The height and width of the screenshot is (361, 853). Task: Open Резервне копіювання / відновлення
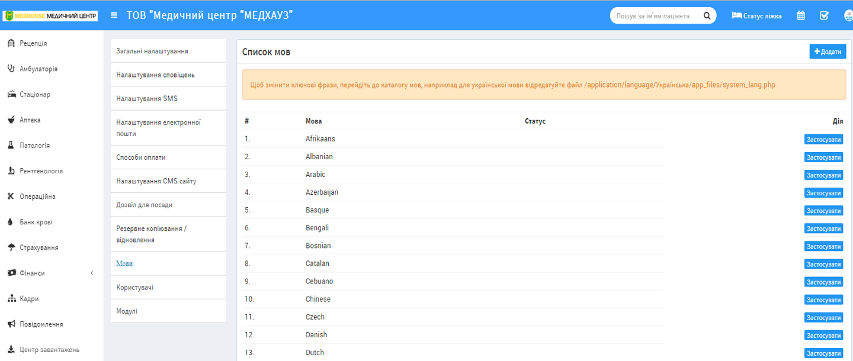click(168, 234)
